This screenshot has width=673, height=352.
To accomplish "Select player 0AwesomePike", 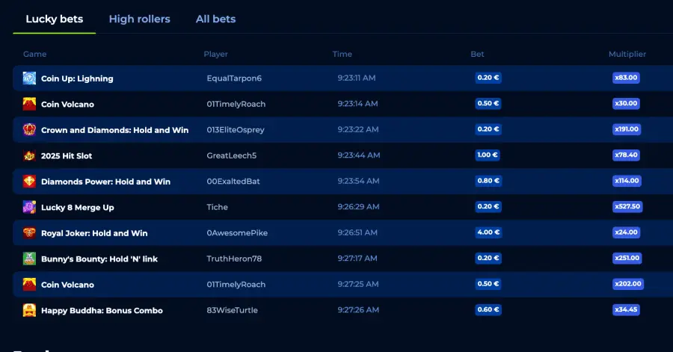I will click(x=237, y=233).
